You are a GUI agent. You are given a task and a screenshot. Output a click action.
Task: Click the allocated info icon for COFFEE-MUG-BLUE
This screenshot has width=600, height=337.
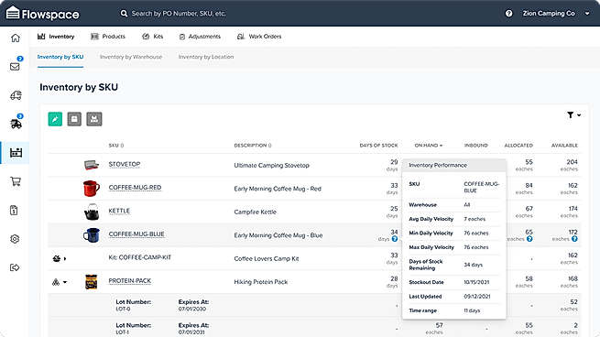tap(529, 239)
